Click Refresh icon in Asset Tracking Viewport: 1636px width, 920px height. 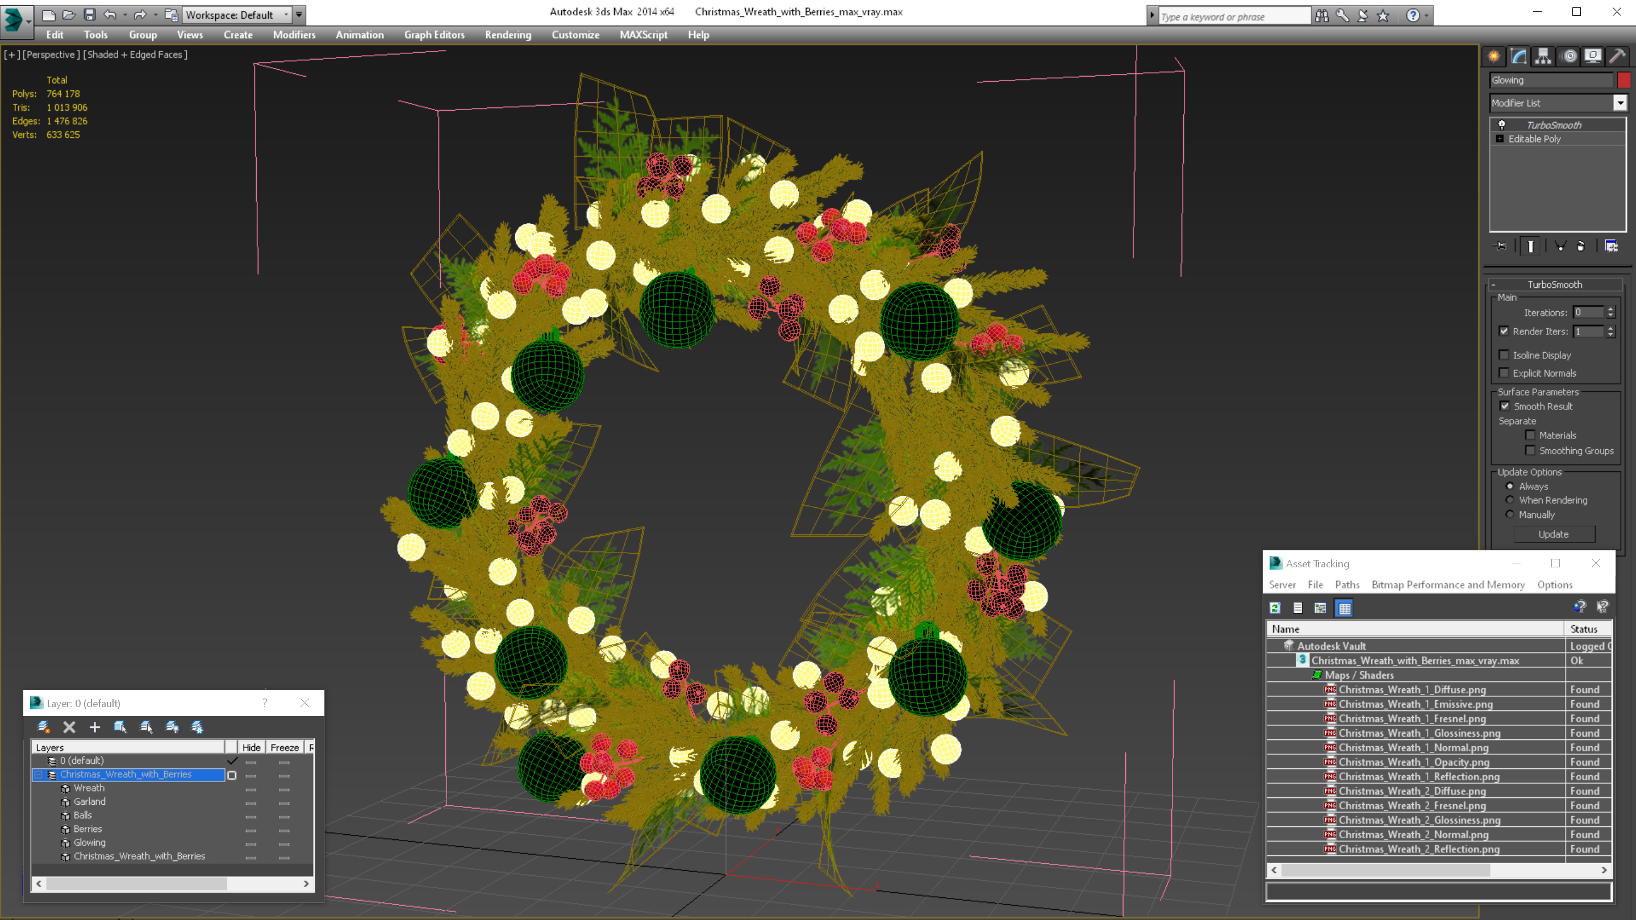click(x=1275, y=608)
